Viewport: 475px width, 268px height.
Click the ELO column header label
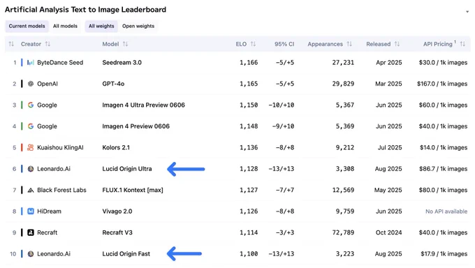(x=241, y=44)
